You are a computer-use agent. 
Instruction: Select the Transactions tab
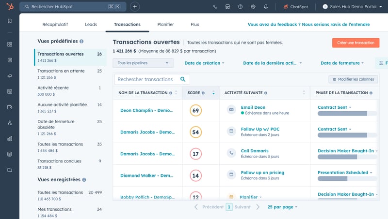[x=127, y=25]
